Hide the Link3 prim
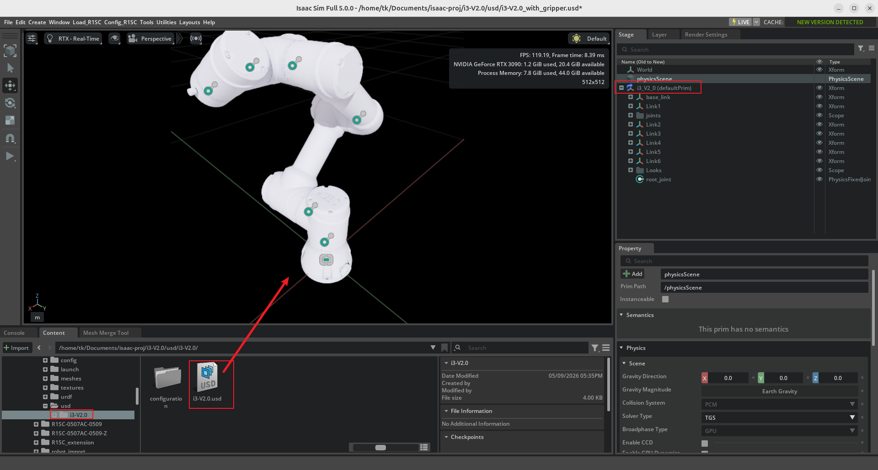This screenshot has height=470, width=878. pyautogui.click(x=819, y=133)
